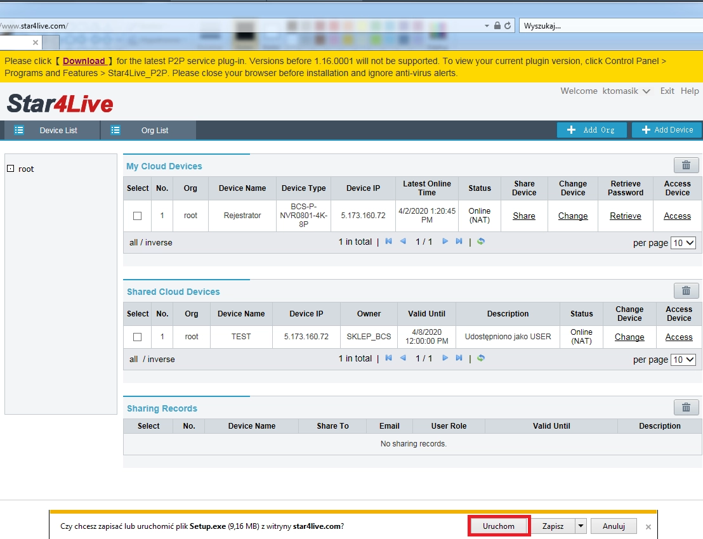Select all in Shared Cloud Devices

click(x=133, y=360)
